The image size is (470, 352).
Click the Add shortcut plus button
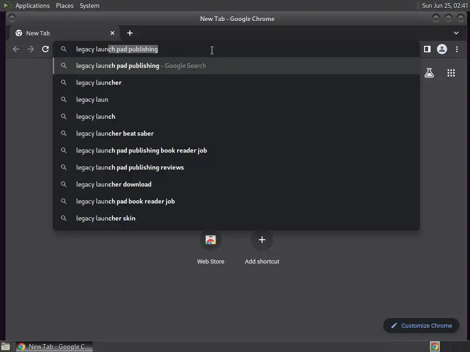pyautogui.click(x=262, y=240)
